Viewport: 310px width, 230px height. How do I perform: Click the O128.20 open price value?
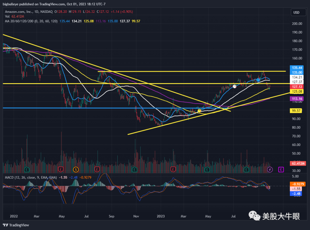61,12
